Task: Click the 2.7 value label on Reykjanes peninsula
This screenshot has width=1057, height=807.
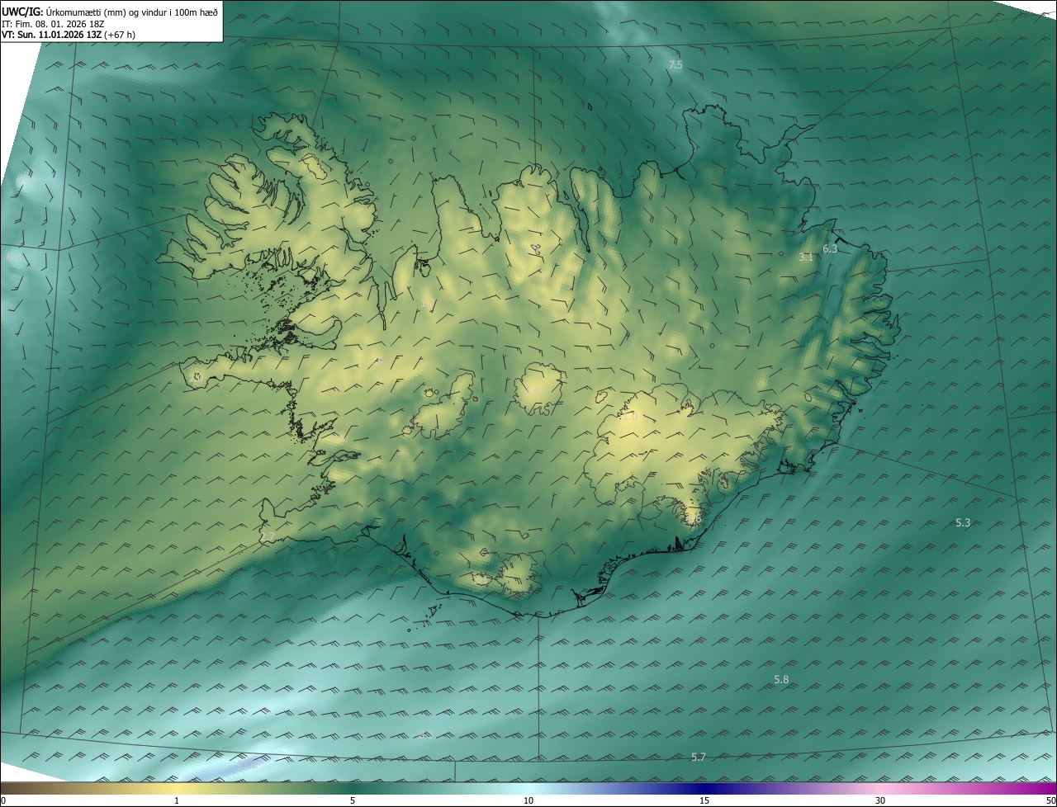Action: (x=267, y=537)
